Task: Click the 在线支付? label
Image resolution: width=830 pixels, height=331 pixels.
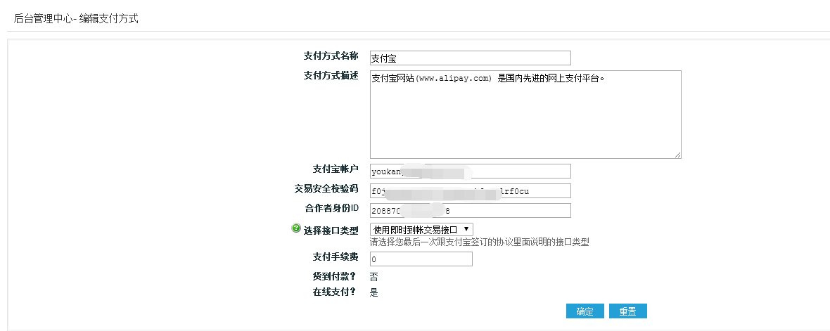Action: [334, 292]
